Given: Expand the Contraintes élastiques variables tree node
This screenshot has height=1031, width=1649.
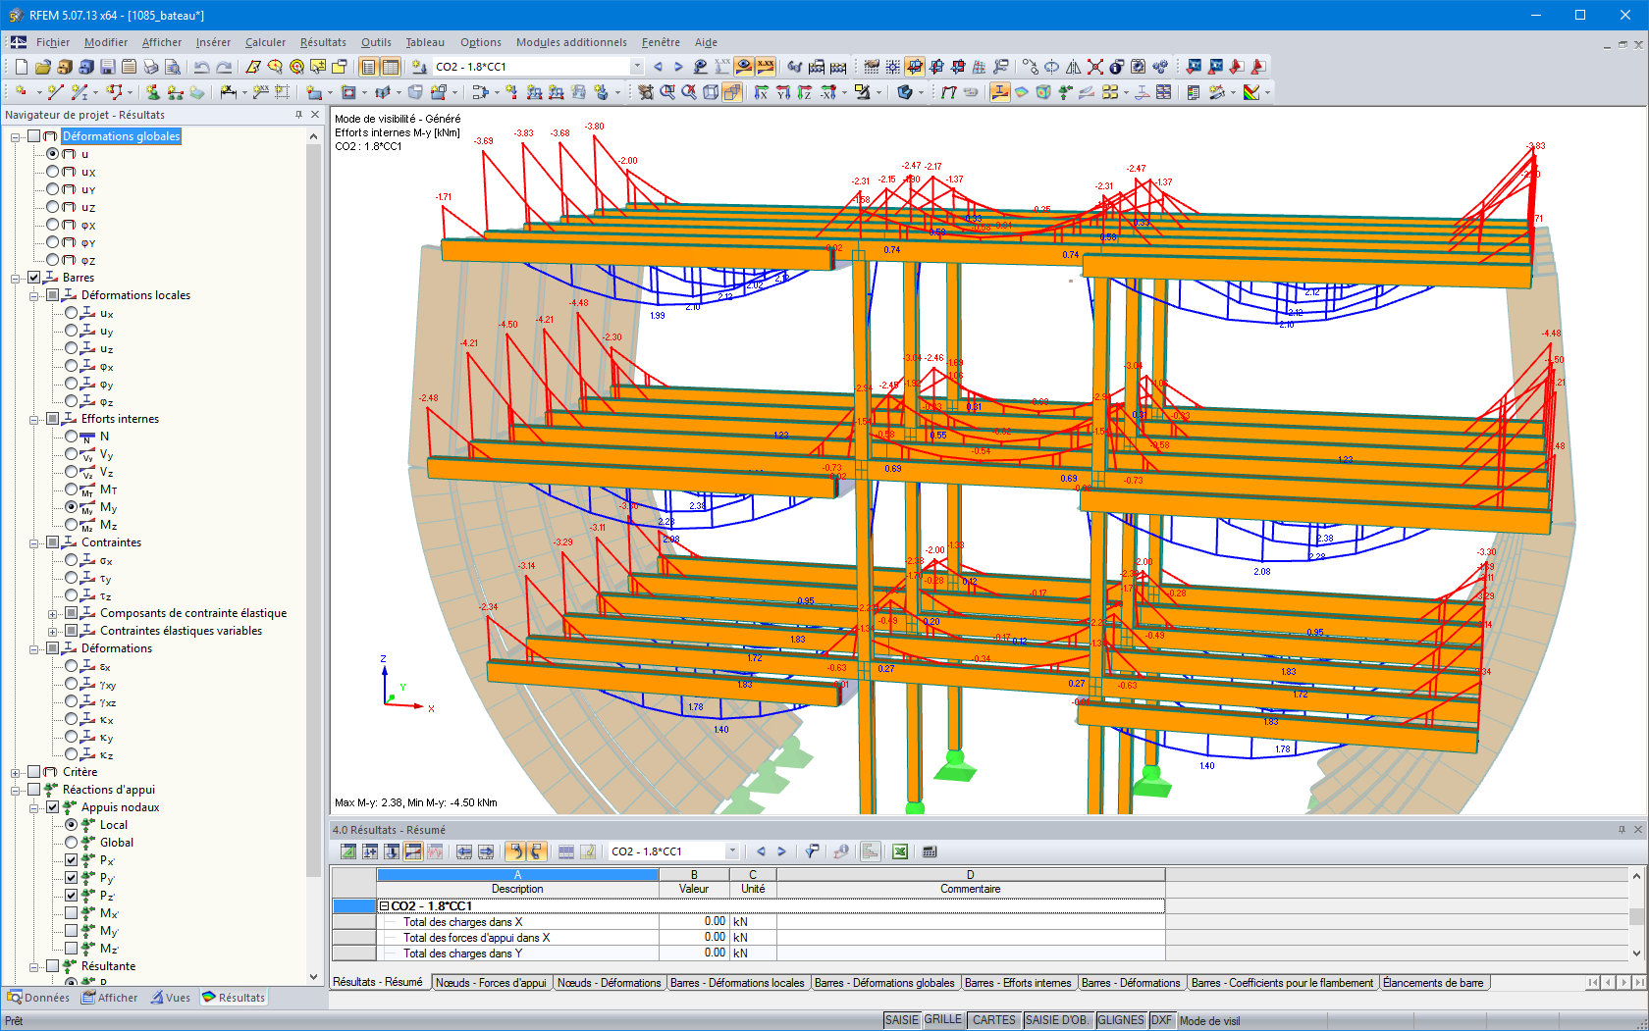Looking at the screenshot, I should [x=54, y=631].
